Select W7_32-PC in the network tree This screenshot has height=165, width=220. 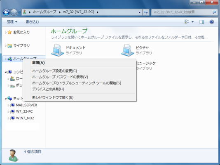24,111
